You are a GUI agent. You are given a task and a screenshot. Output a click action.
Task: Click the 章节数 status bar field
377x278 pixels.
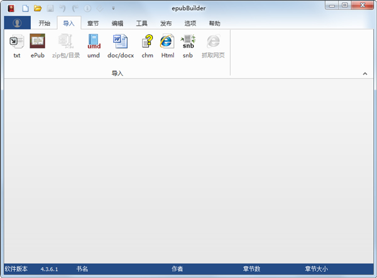(251, 269)
